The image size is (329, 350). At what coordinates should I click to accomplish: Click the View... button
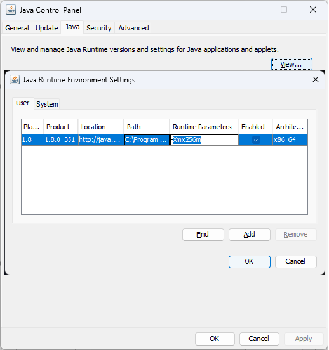(292, 64)
